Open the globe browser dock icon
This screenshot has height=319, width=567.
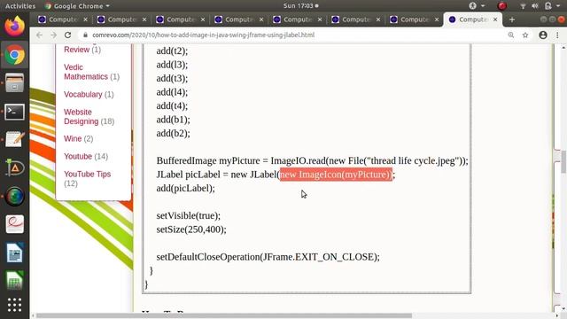pyautogui.click(x=14, y=196)
